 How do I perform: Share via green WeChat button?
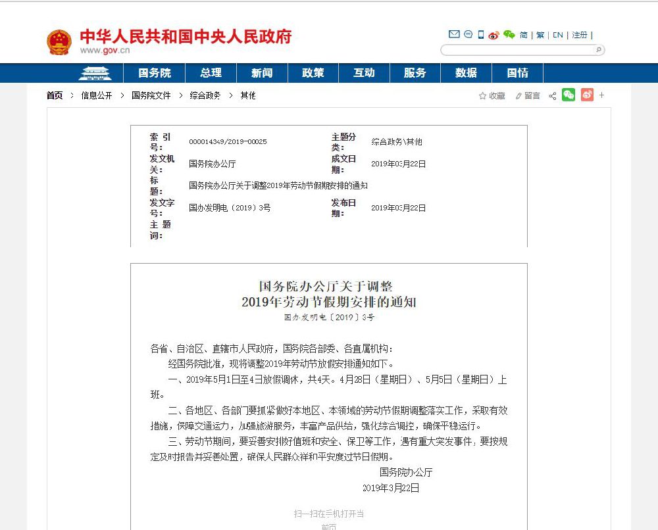coord(569,95)
